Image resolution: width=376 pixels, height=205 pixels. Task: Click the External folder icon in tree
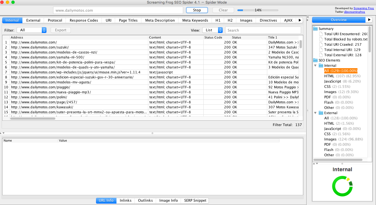click(x=321, y=113)
